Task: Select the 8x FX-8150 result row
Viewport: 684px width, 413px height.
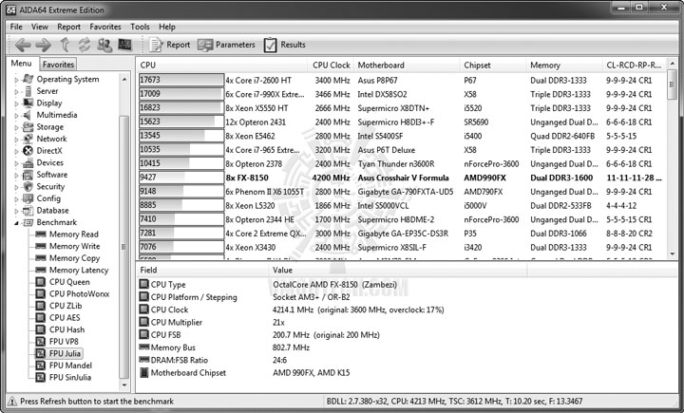Action: click(401, 178)
